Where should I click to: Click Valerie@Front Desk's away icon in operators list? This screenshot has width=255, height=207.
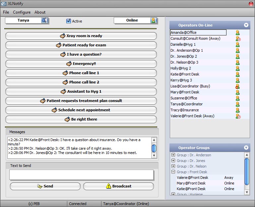pos(237,116)
